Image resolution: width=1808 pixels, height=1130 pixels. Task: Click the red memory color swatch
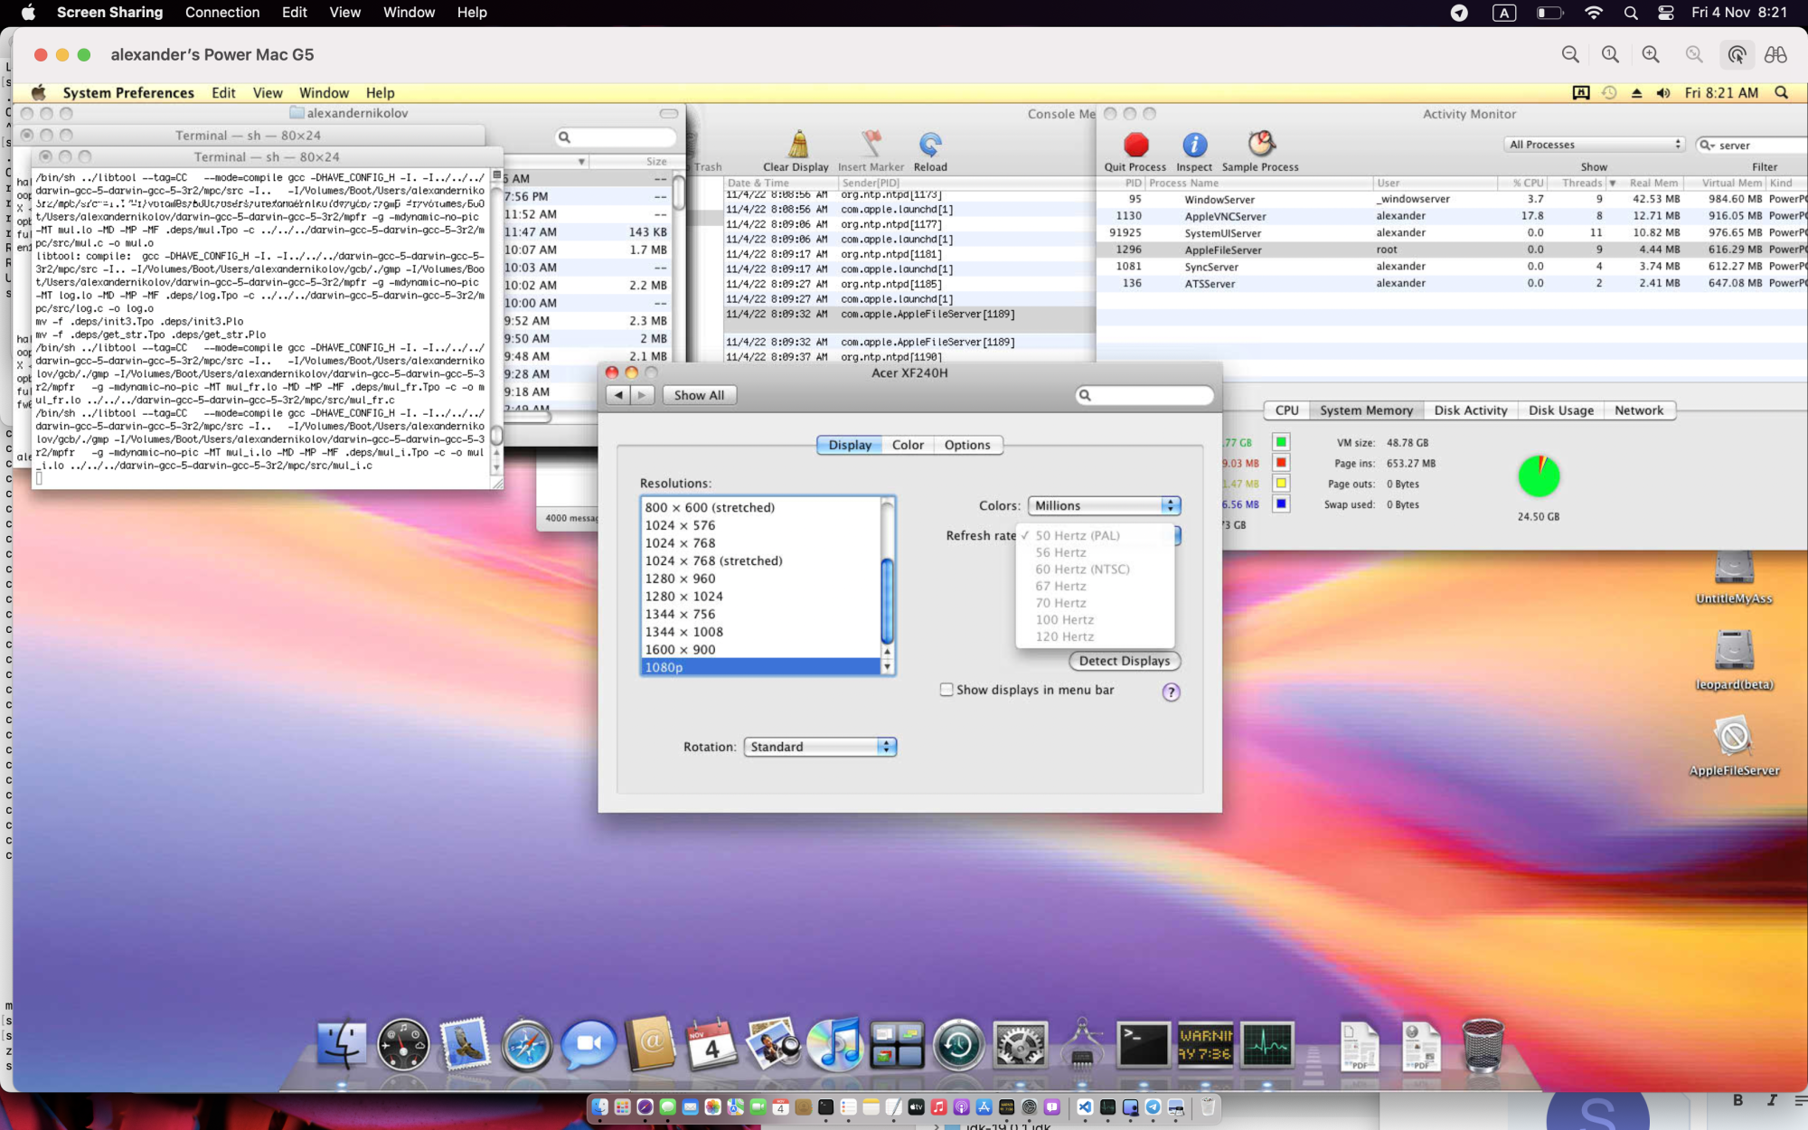tap(1281, 463)
